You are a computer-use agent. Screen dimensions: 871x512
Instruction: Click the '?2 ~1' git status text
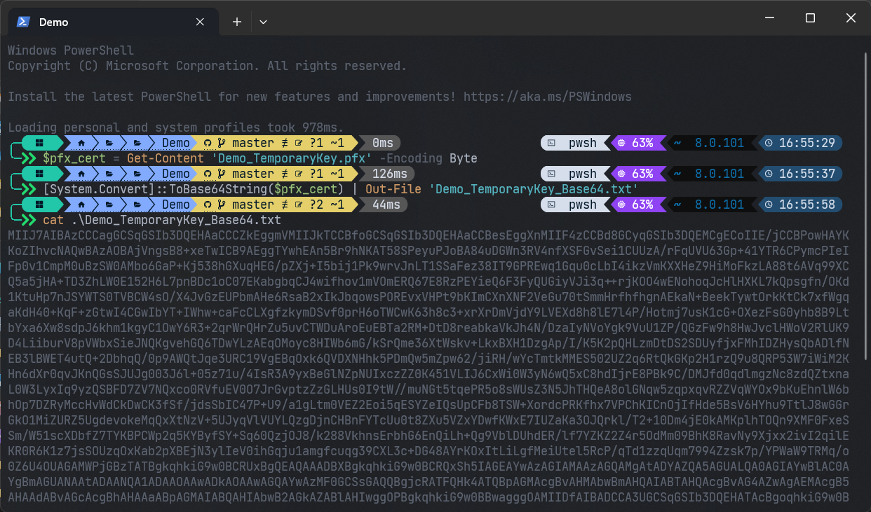327,205
